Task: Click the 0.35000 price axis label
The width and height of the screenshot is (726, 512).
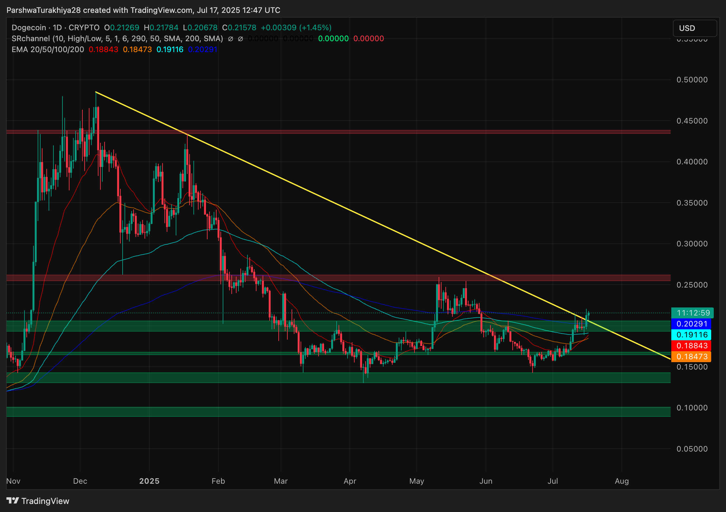Action: pyautogui.click(x=692, y=203)
